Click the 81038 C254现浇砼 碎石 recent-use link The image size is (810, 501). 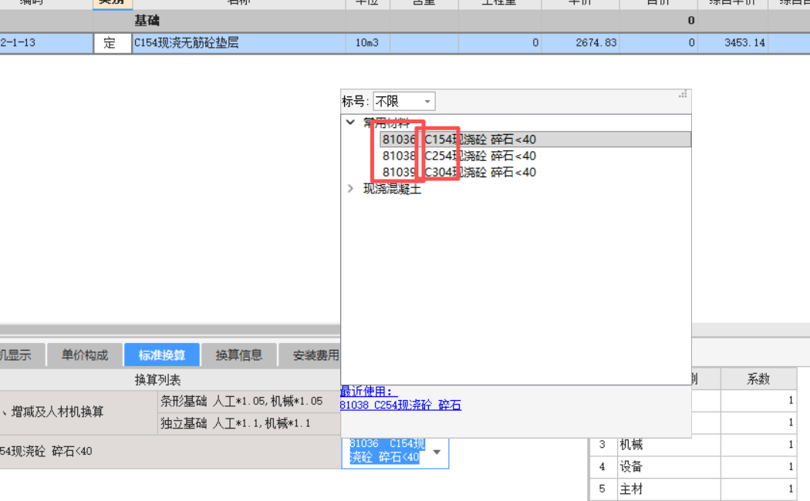tap(401, 404)
